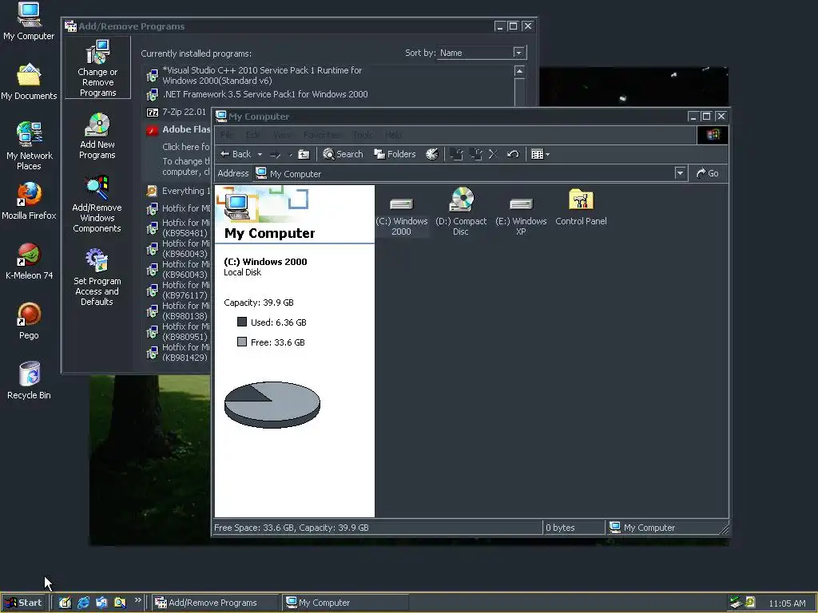Select My Documents desktop icon
This screenshot has height=613, width=818.
[29, 82]
